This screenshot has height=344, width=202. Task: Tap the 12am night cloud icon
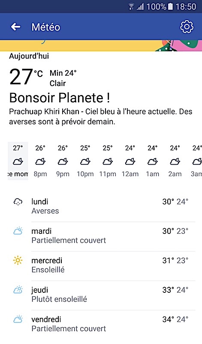pos(130,162)
